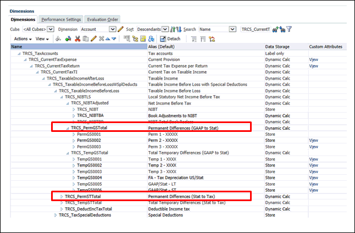Delete member with the gray X icon

click(101, 39)
